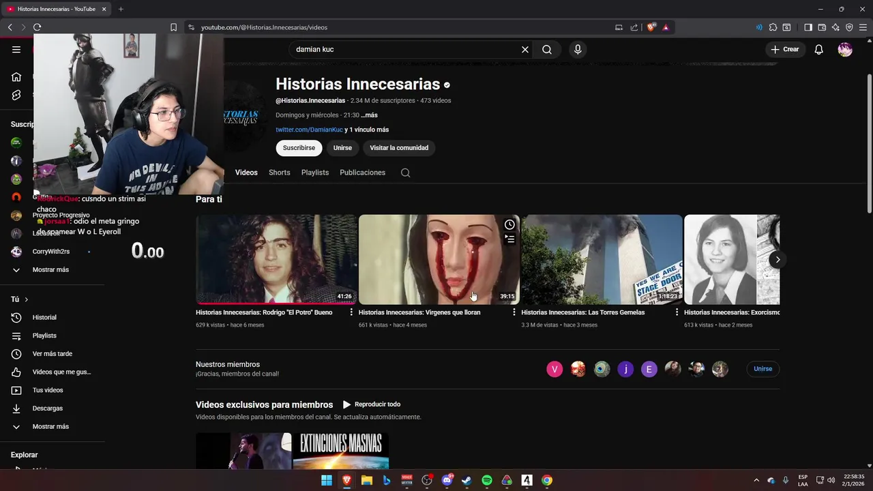
Task: Click Visitar la comunidad button
Action: tap(399, 148)
